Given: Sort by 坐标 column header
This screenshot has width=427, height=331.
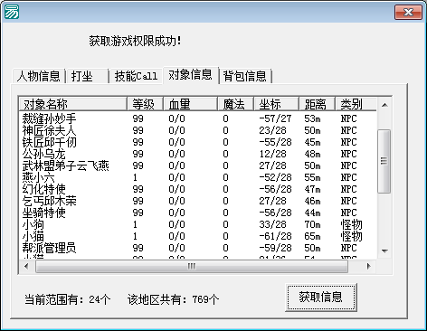Looking at the screenshot, I should pos(276,104).
